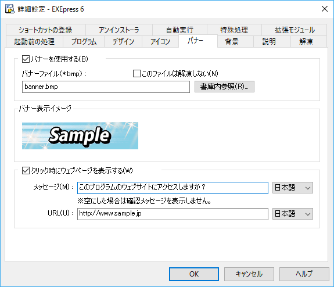Viewport: 334px width, 287px height.
Task: Click the Sample banner preview image
Action: (x=80, y=135)
